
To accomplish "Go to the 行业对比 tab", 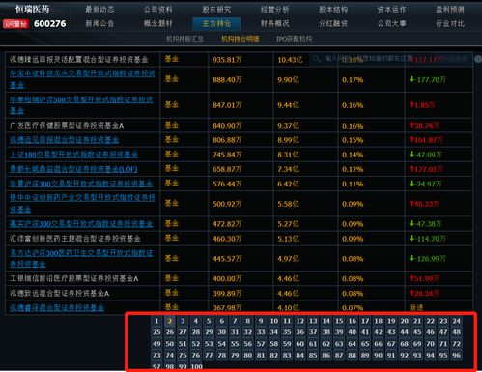I will pos(450,23).
